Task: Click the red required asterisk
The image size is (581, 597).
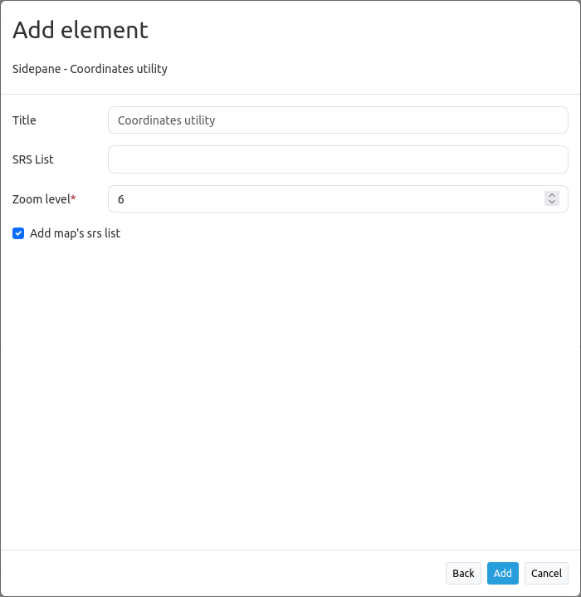Action: click(73, 198)
